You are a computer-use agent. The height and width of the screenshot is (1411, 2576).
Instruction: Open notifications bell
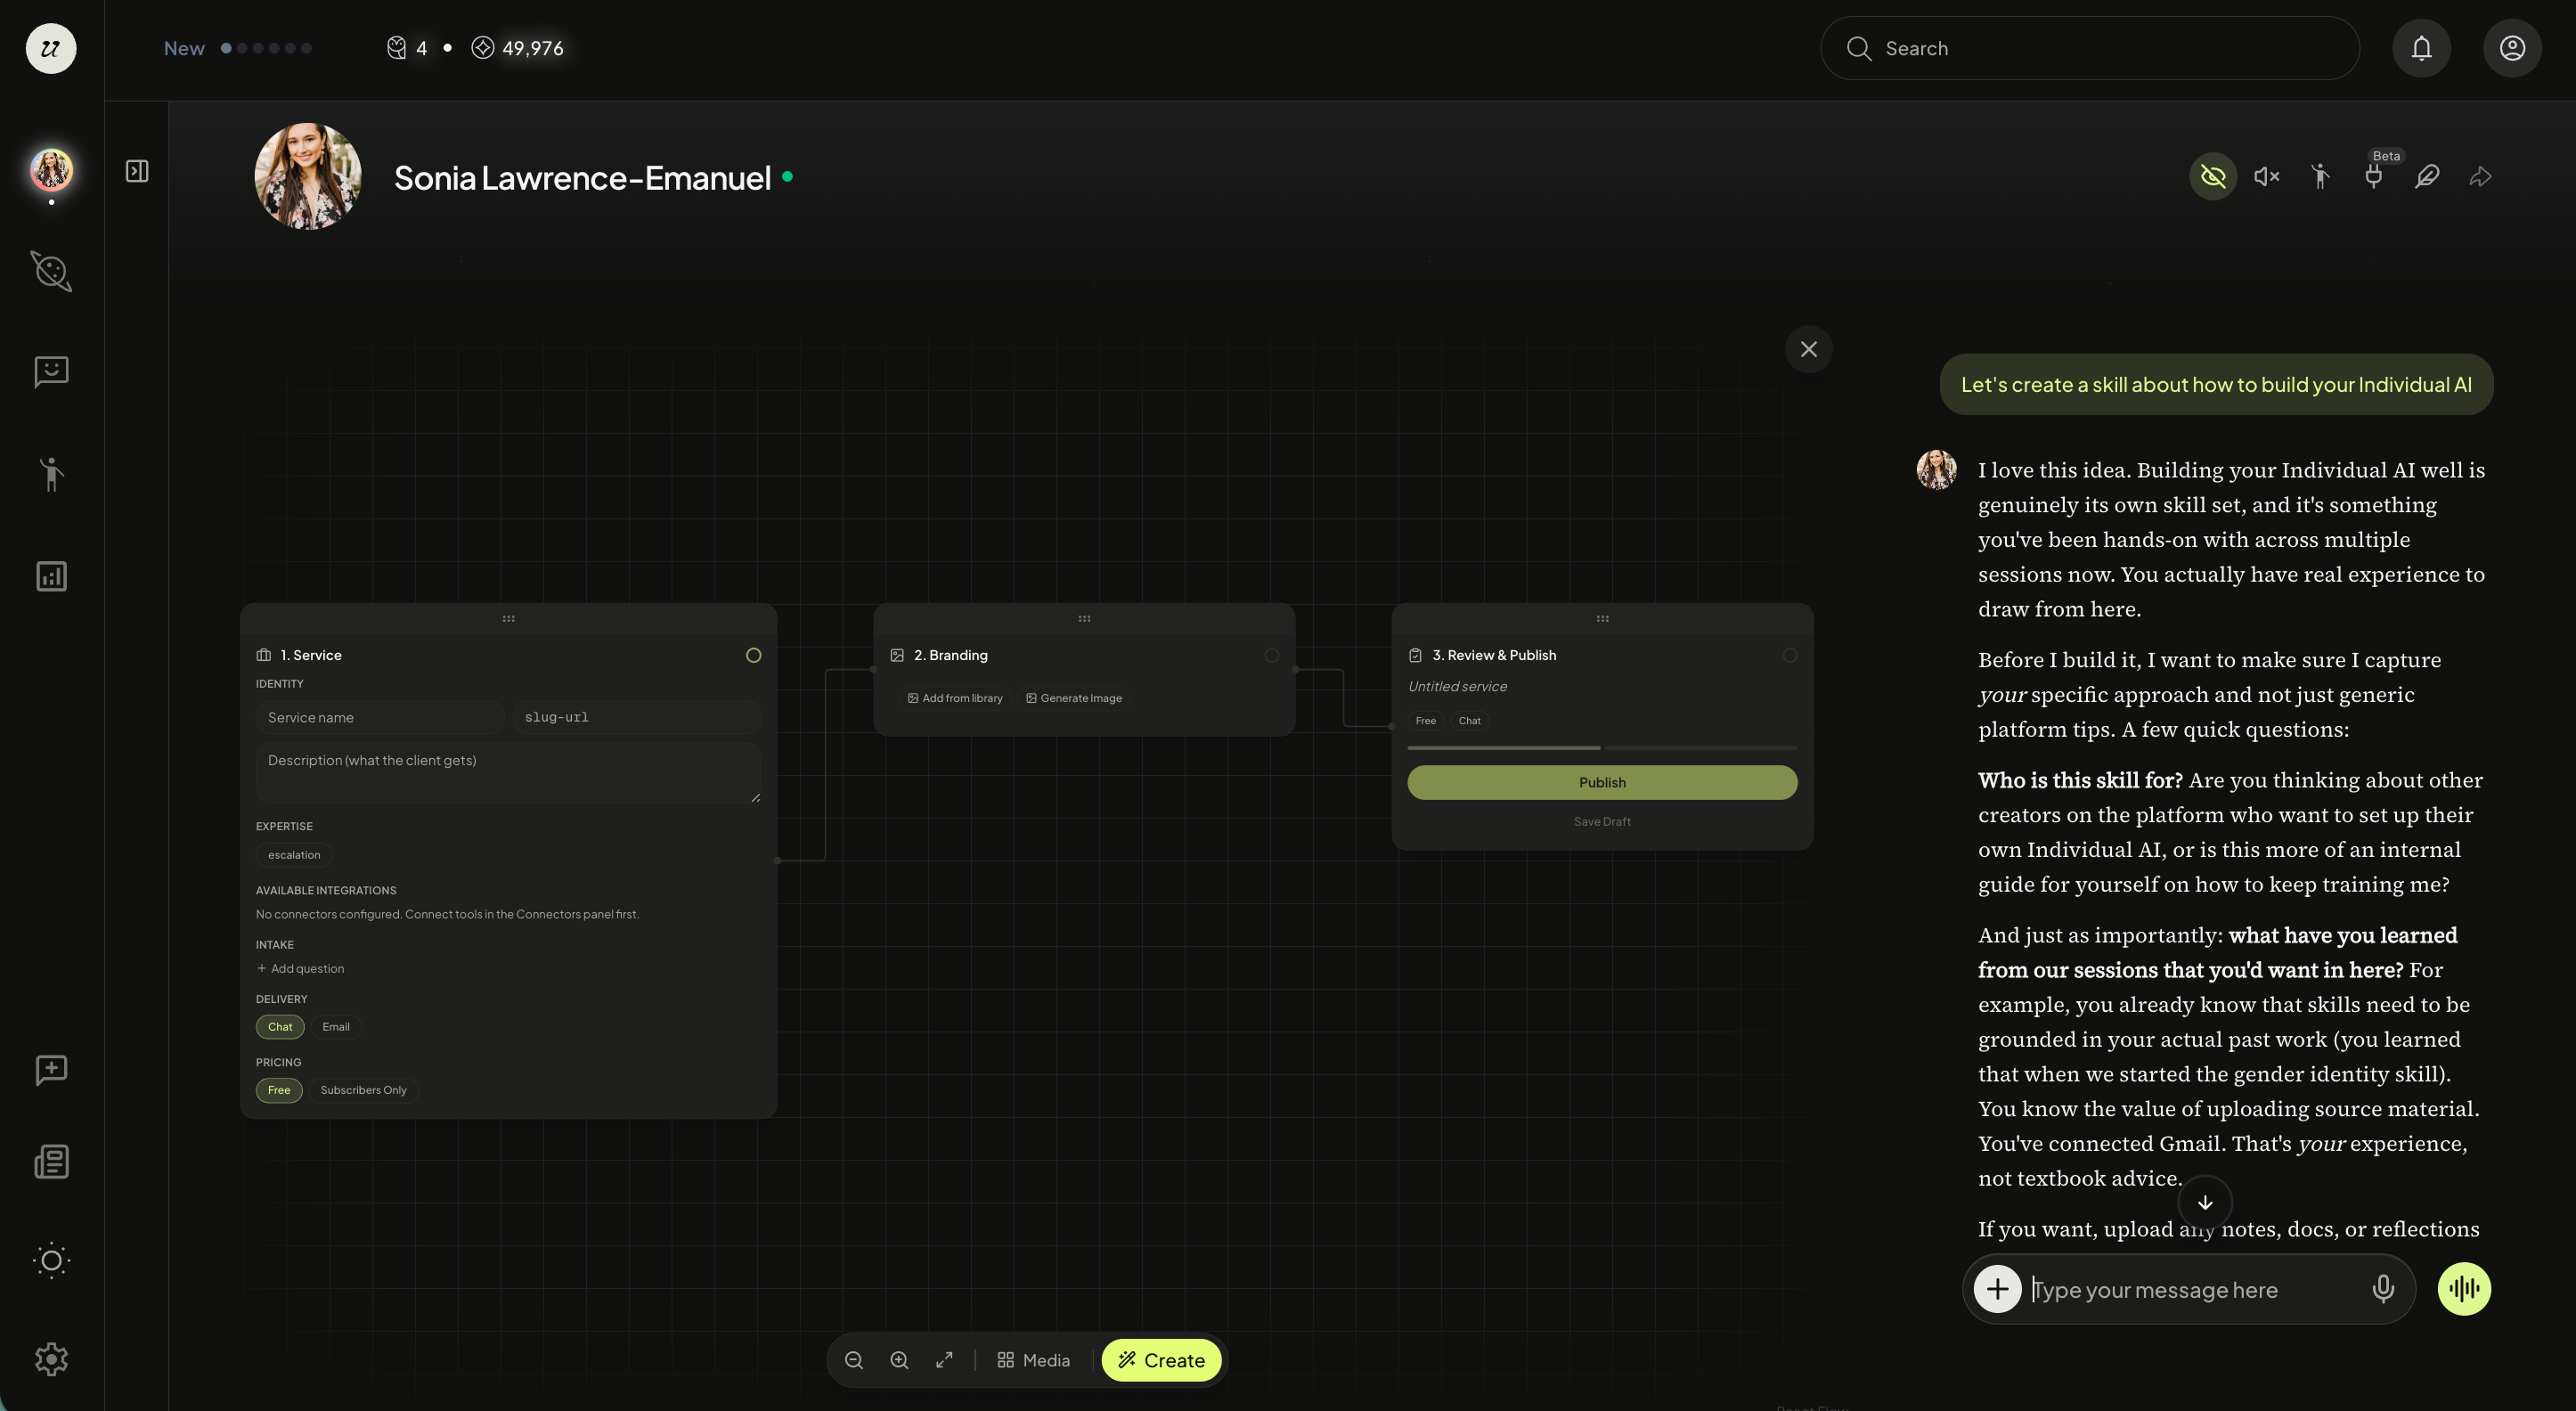click(x=2421, y=48)
